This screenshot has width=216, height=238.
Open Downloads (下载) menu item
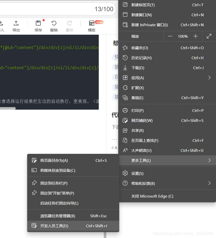click(167, 68)
